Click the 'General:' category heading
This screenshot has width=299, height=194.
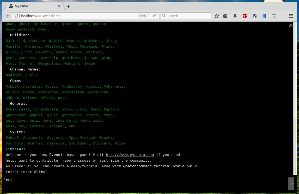pos(19,104)
